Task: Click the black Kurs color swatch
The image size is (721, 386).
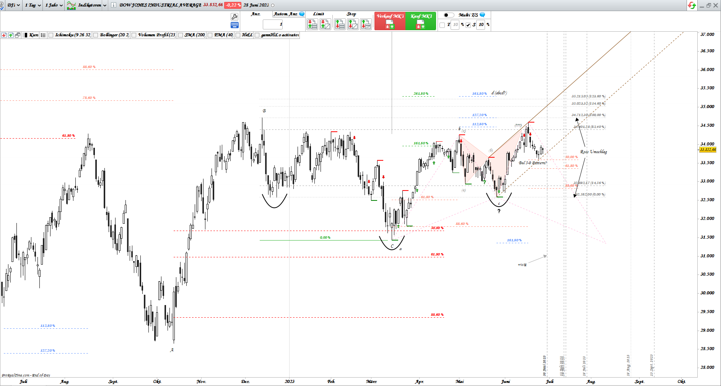Action: (x=26, y=35)
